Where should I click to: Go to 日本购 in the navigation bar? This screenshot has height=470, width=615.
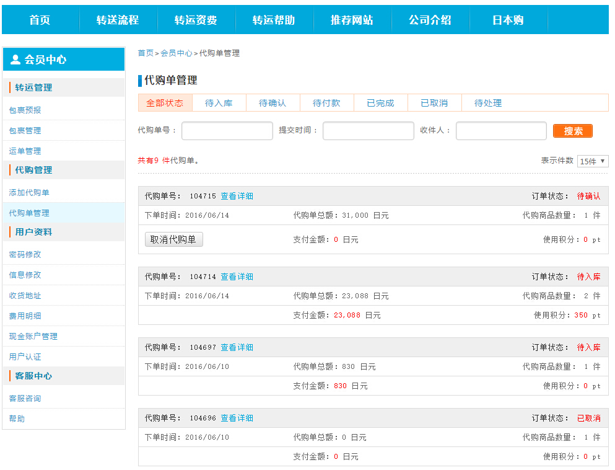(x=508, y=20)
